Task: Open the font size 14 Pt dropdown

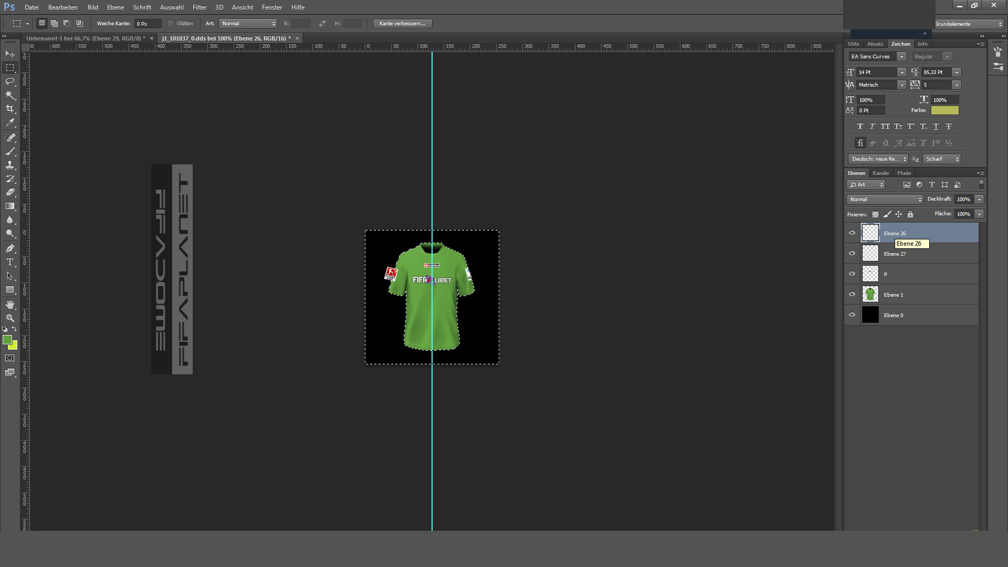Action: 901,72
